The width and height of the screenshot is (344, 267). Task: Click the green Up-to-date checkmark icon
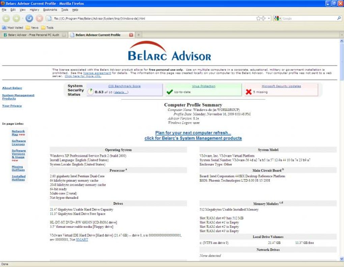[x=170, y=92]
